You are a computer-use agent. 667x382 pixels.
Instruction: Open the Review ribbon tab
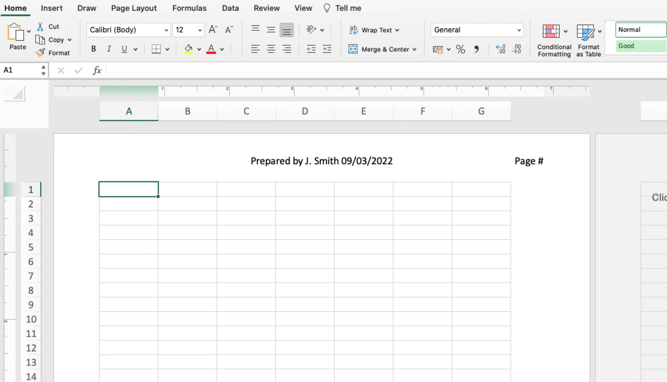(266, 8)
